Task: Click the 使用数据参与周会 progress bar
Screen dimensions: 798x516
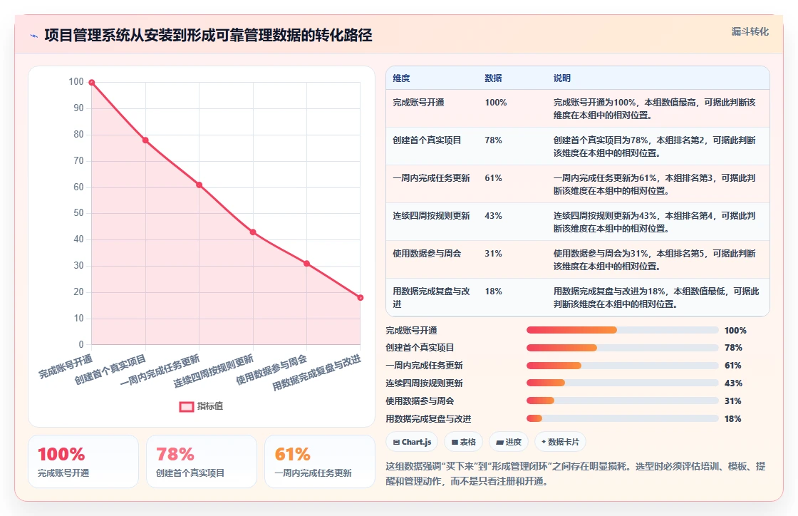Action: (623, 401)
